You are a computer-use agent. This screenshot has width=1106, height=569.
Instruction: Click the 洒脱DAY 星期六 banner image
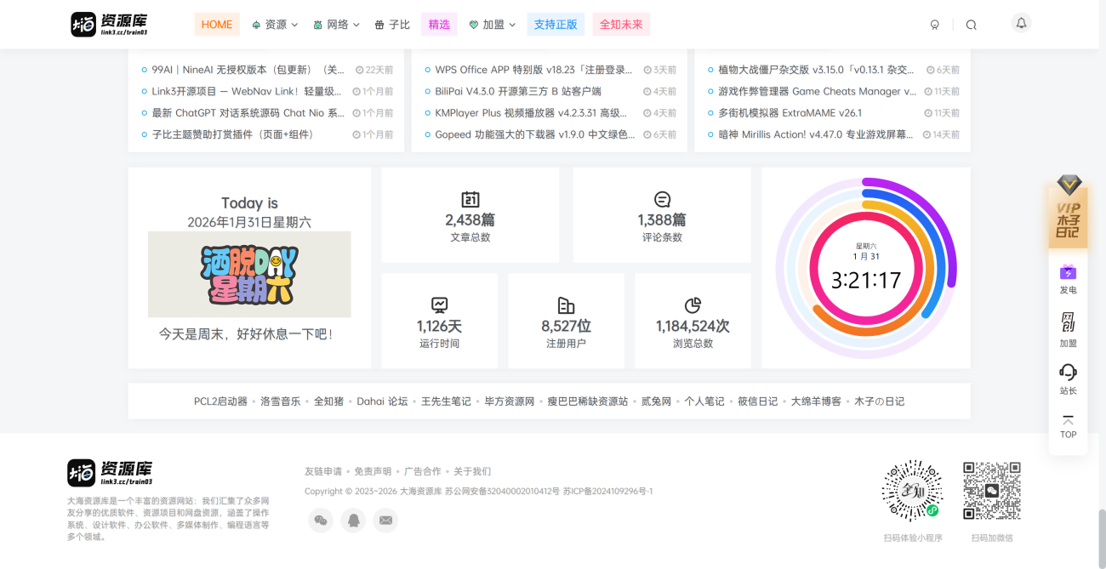[249, 274]
